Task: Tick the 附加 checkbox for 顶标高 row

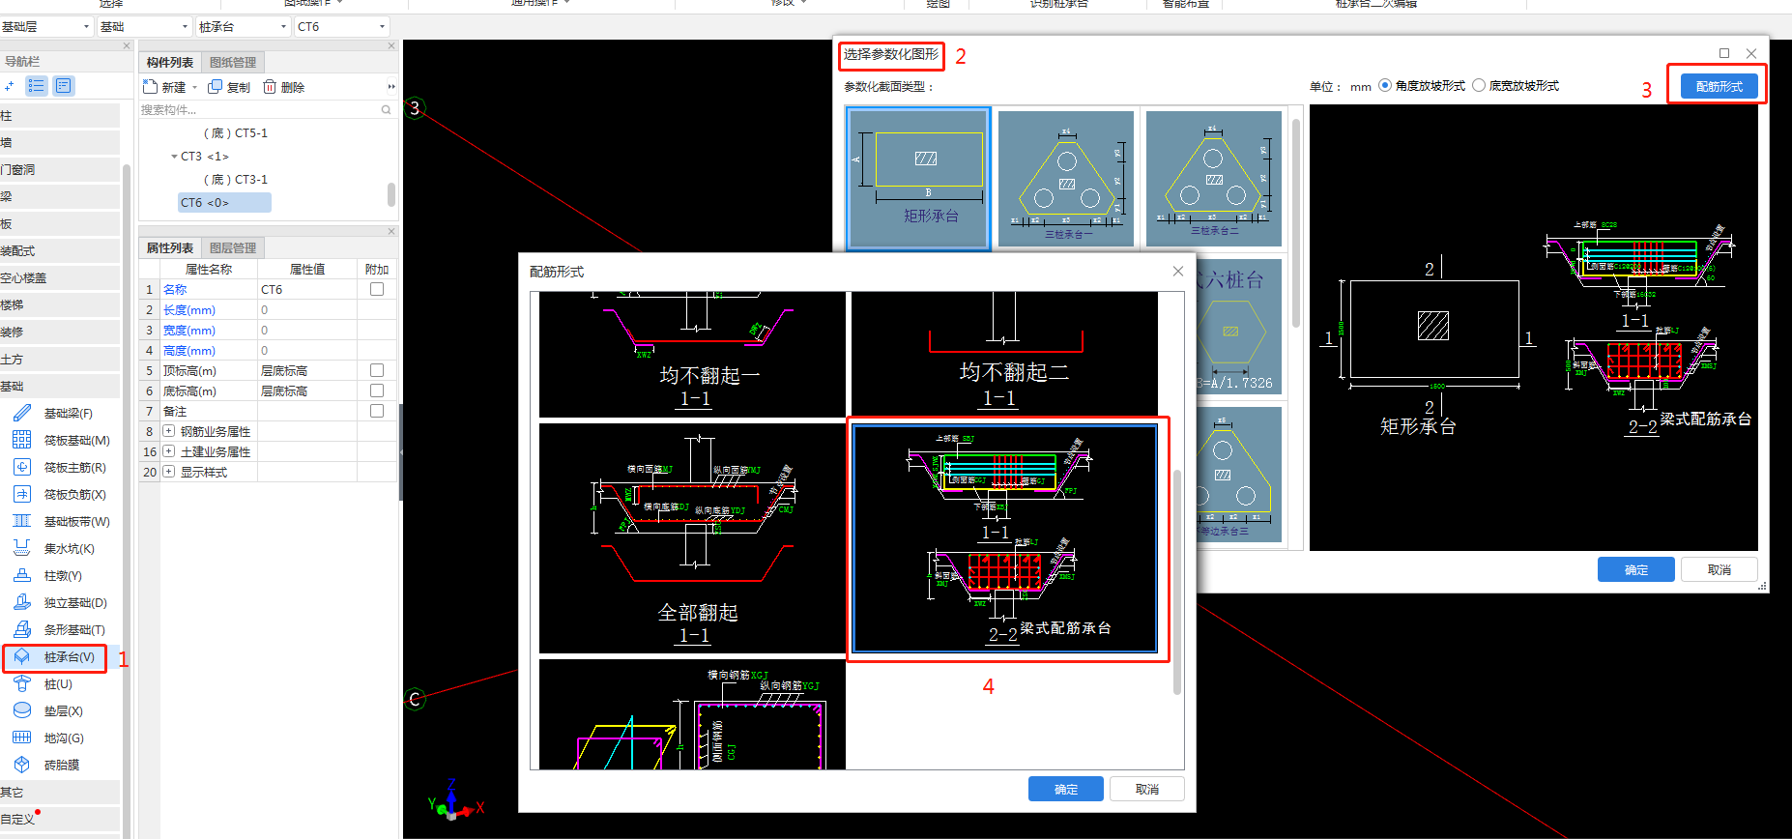Action: [x=377, y=370]
